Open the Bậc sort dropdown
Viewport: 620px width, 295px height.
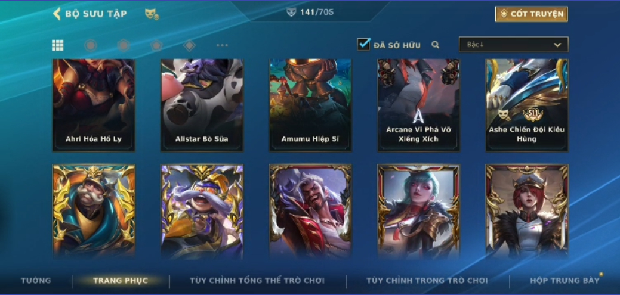coord(513,45)
